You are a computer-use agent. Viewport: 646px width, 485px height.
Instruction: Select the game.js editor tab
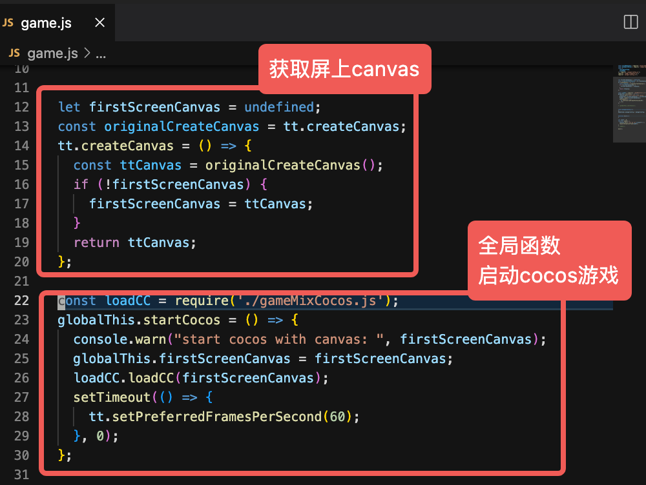[46, 23]
